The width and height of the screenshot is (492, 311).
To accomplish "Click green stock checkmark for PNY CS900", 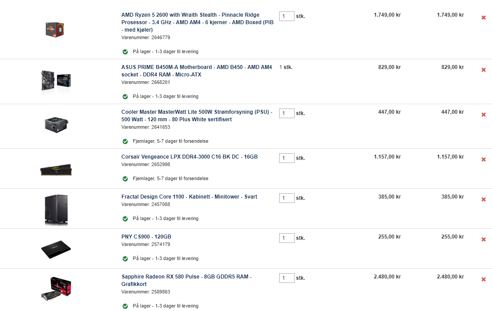I will pos(125,259).
